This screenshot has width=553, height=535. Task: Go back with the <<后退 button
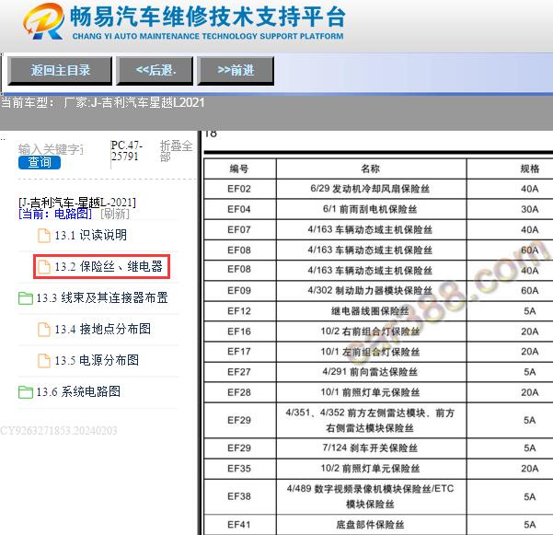[x=155, y=71]
